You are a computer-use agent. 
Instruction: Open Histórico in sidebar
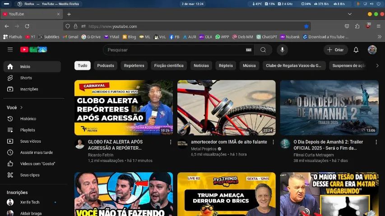point(32,119)
